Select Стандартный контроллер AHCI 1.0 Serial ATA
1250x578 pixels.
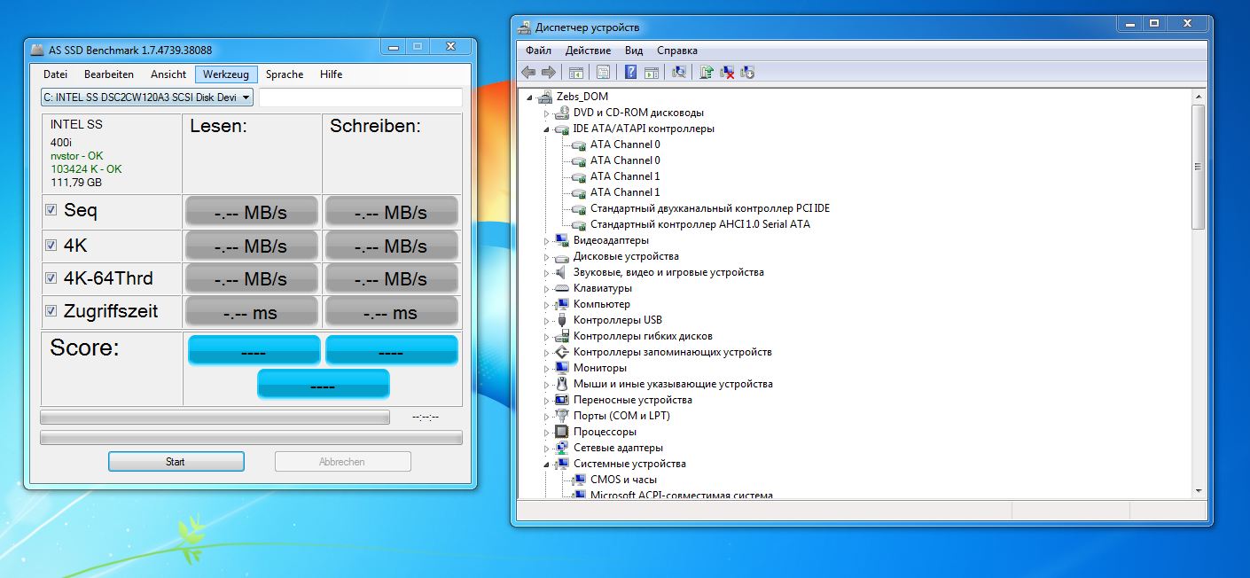(699, 224)
